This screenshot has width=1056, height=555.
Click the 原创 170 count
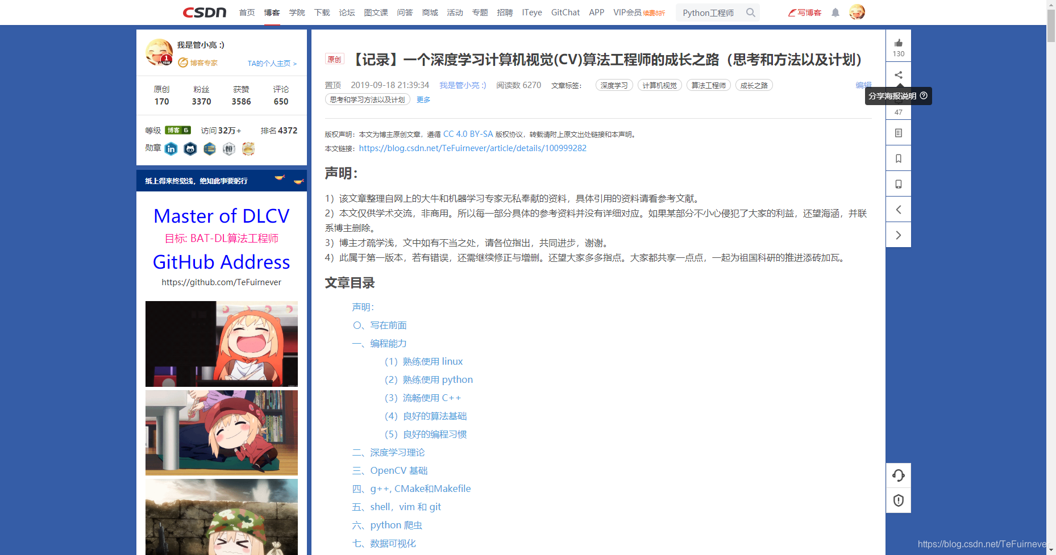pyautogui.click(x=161, y=95)
